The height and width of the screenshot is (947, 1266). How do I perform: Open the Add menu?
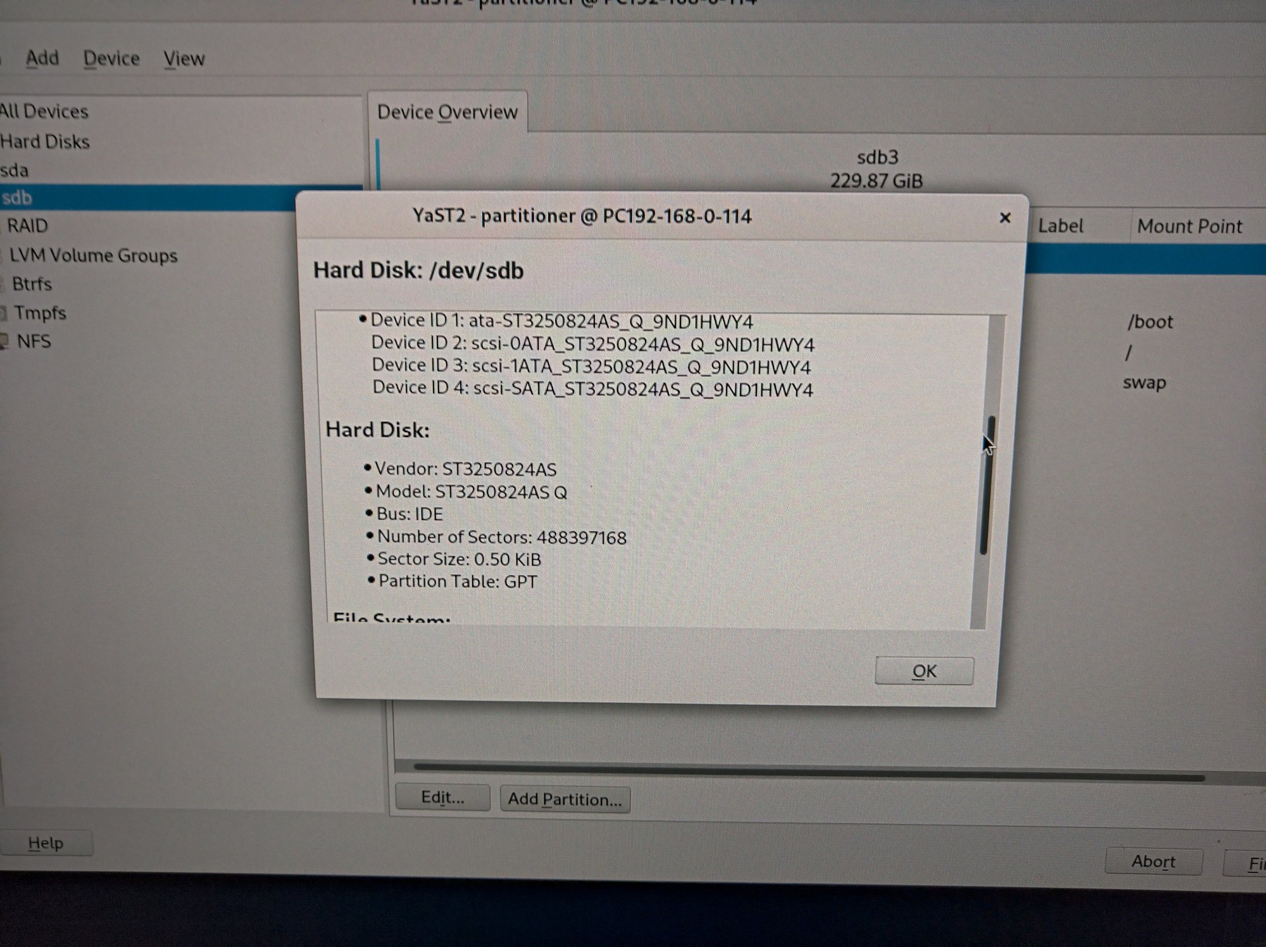42,58
